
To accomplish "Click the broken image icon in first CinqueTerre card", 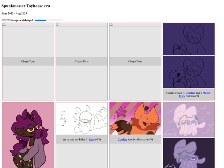I will (4, 25).
